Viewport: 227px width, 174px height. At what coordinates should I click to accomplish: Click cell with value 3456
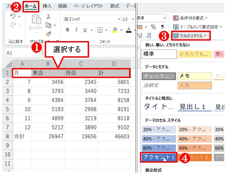48,82
